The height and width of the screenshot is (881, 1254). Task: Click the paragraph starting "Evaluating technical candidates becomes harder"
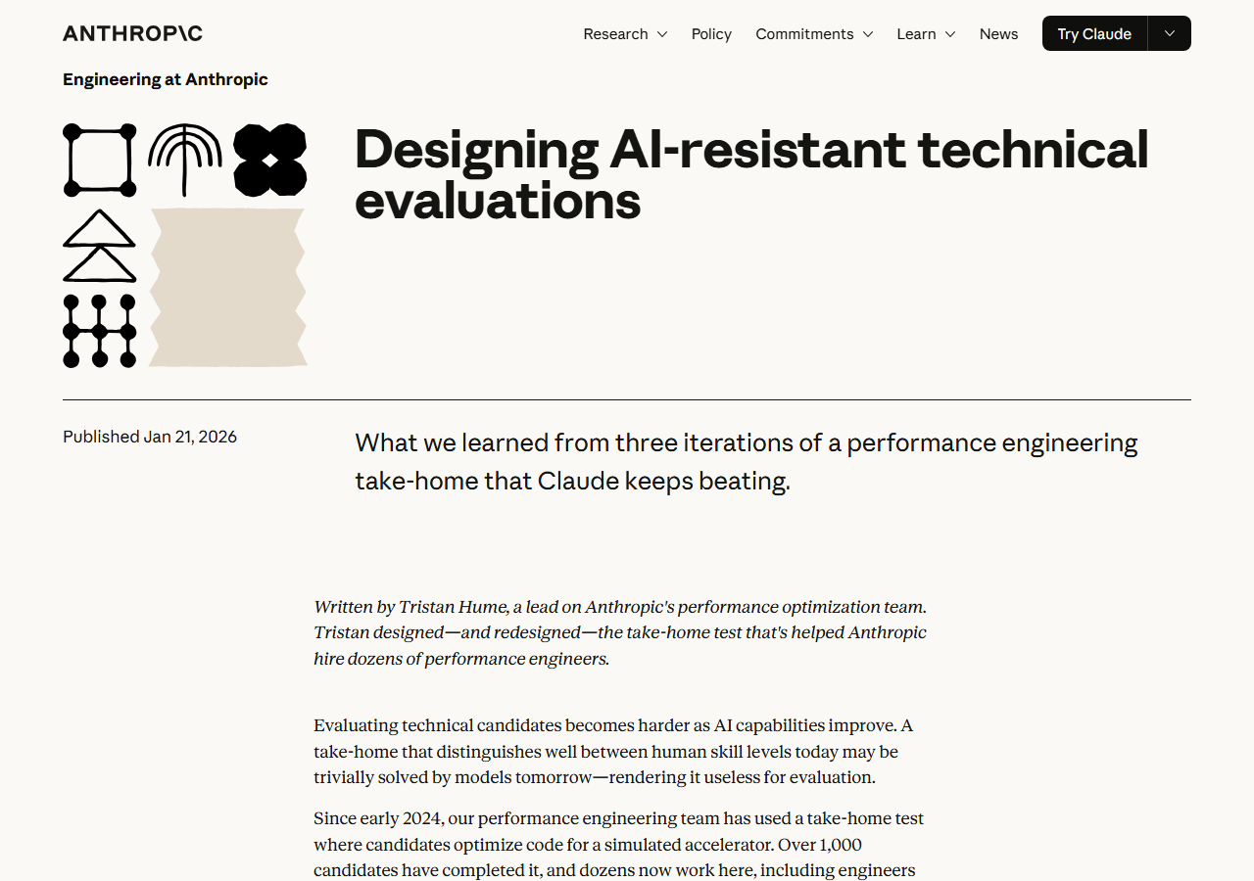pyautogui.click(x=613, y=752)
